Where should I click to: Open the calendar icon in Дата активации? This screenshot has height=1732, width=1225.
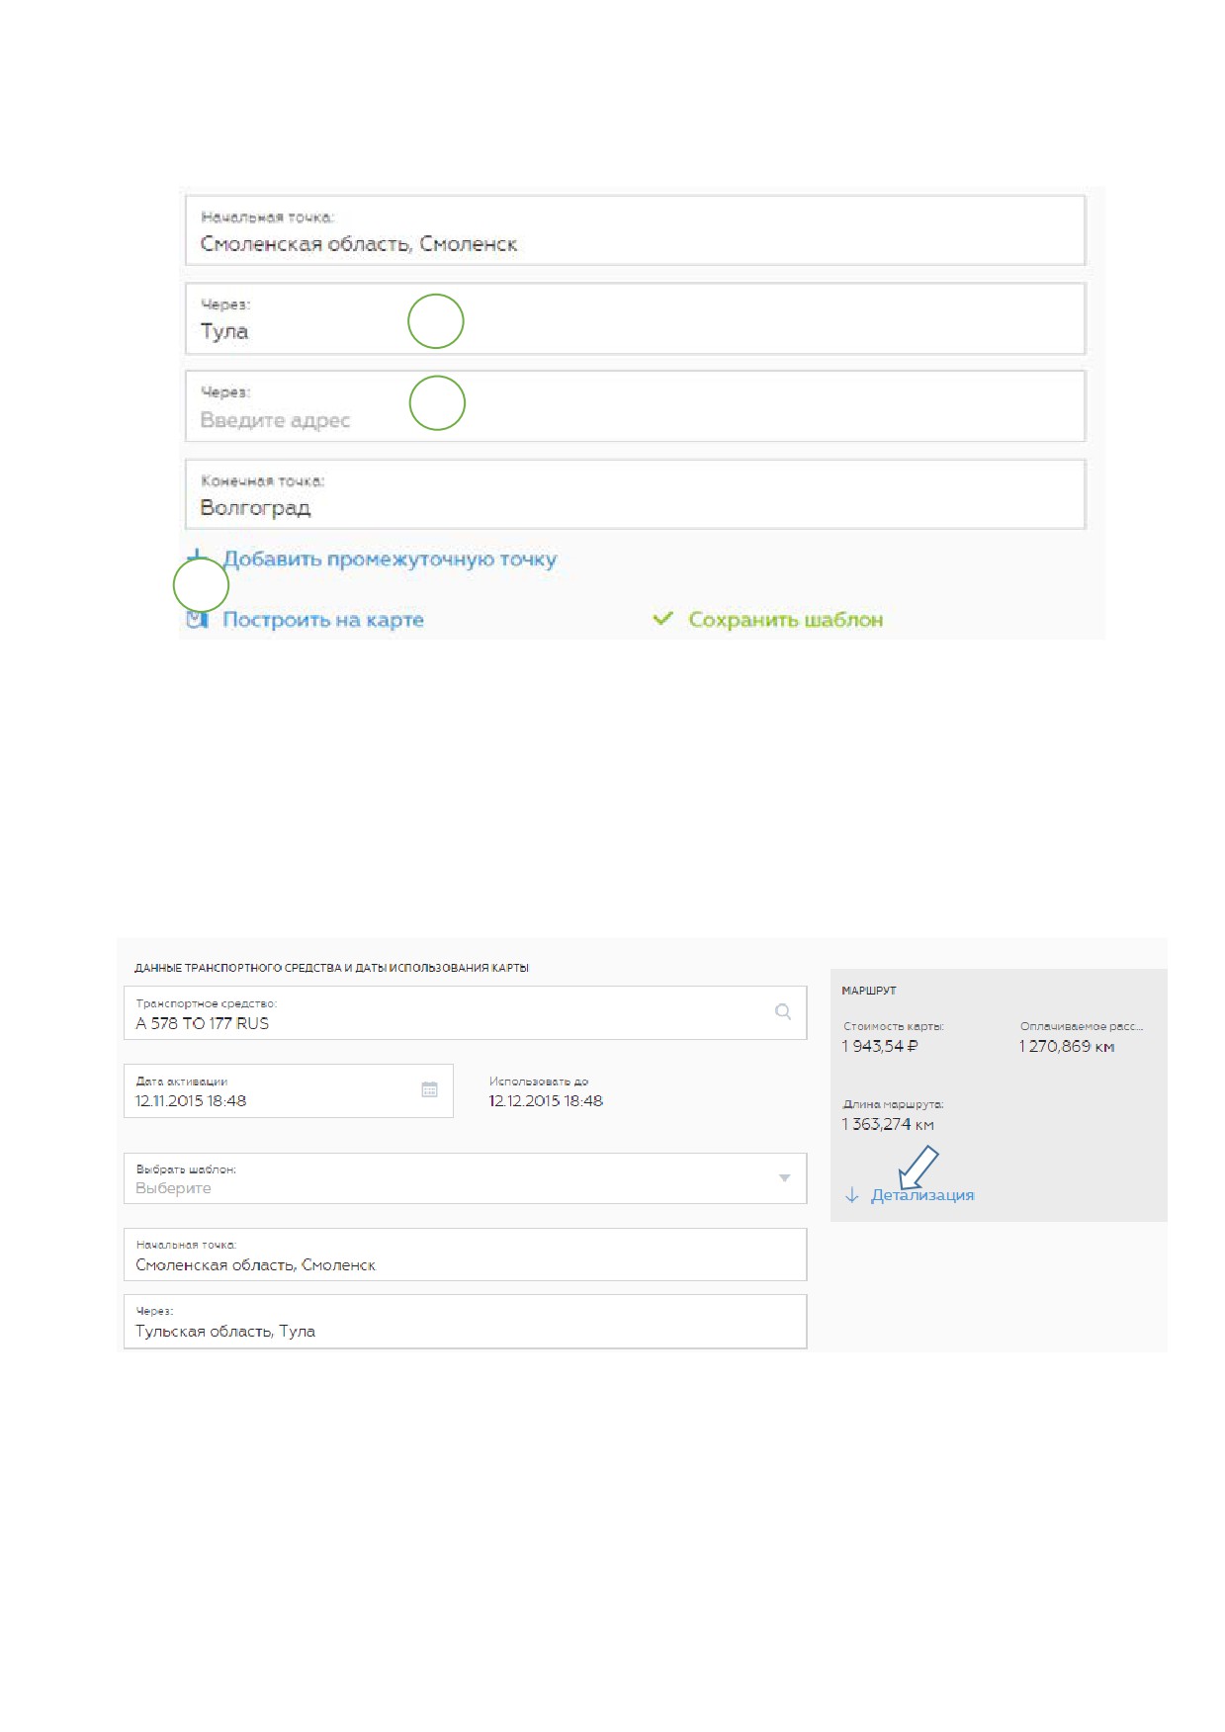(429, 1089)
